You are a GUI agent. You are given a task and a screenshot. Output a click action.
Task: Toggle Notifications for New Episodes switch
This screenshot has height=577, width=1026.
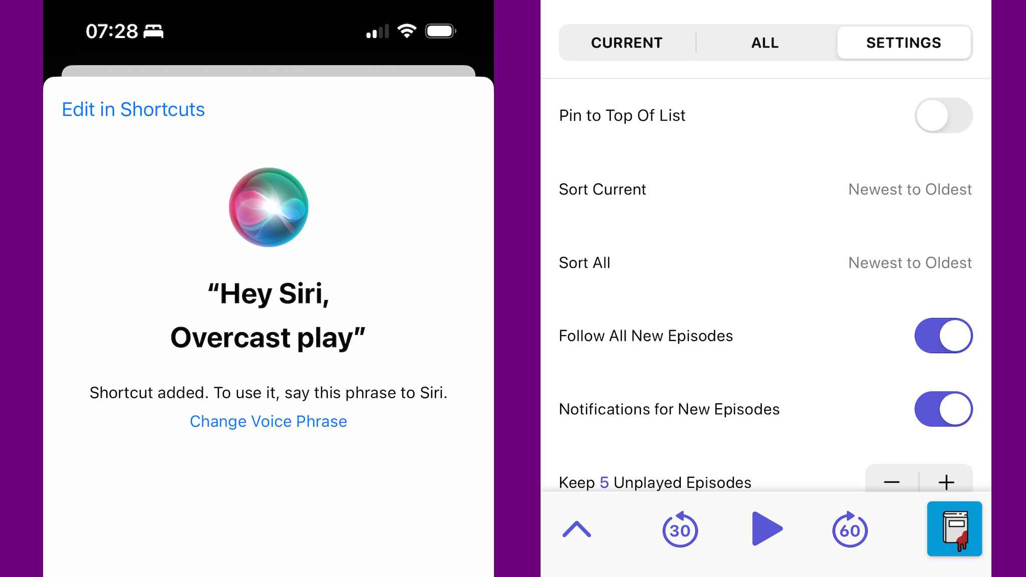[x=943, y=409]
